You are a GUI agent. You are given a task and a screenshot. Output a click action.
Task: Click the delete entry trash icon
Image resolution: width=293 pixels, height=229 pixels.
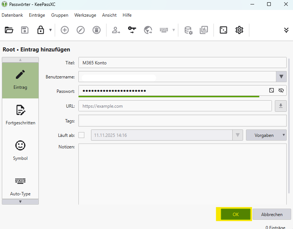click(97, 30)
